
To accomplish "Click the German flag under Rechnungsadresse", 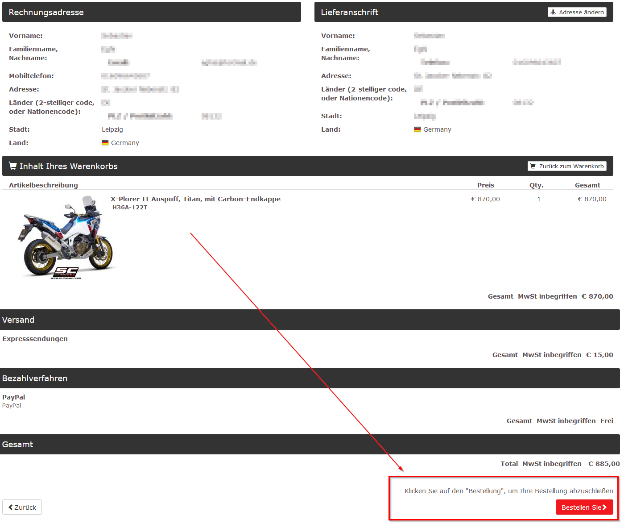I will pyautogui.click(x=105, y=143).
